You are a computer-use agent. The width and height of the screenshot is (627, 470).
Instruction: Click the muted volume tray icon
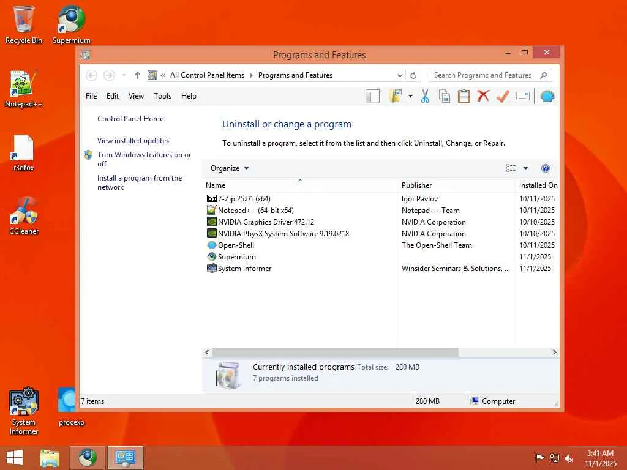point(569,458)
